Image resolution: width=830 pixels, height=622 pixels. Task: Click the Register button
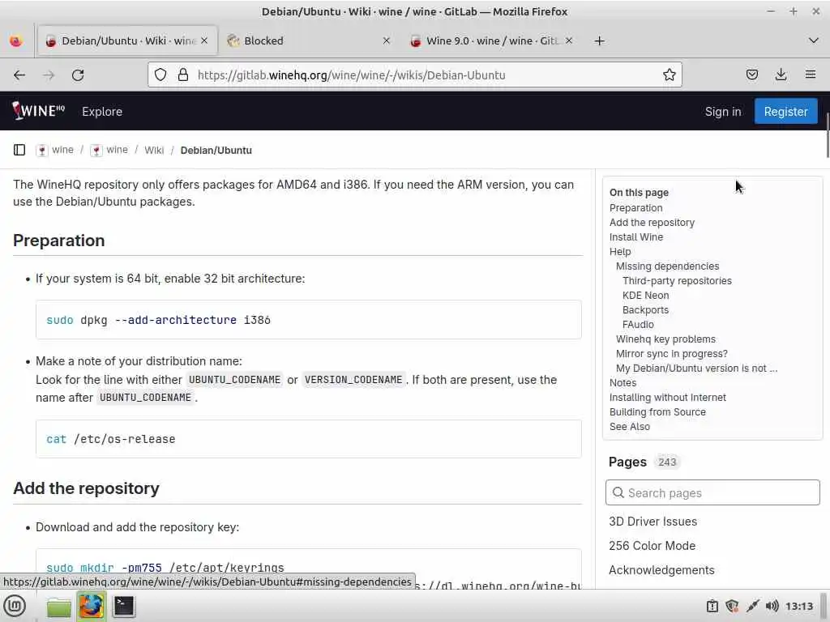point(785,112)
